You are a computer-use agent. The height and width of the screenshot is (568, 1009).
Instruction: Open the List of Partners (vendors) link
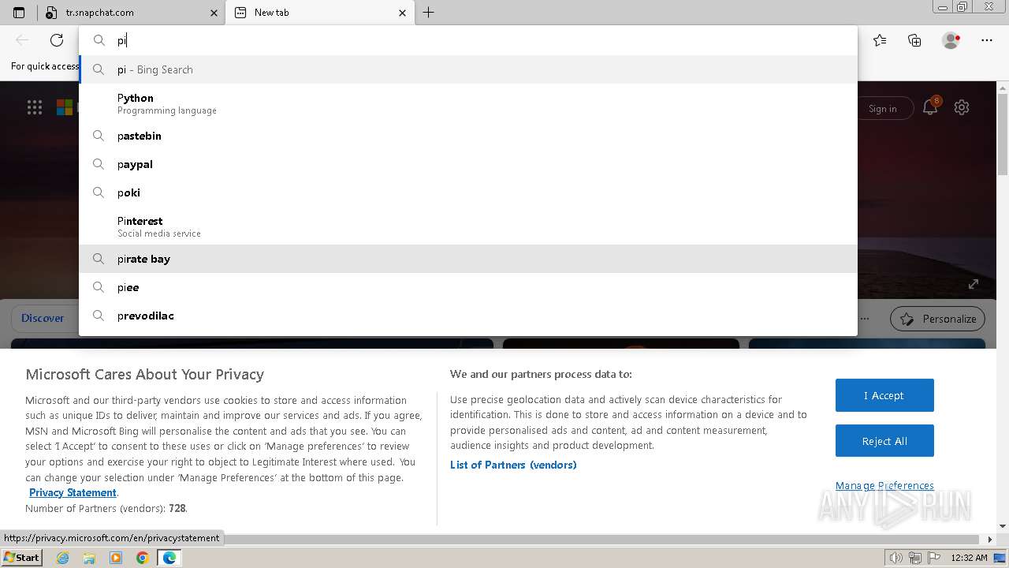click(x=513, y=465)
